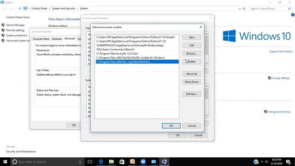Open taskbar clock and date

point(277,162)
